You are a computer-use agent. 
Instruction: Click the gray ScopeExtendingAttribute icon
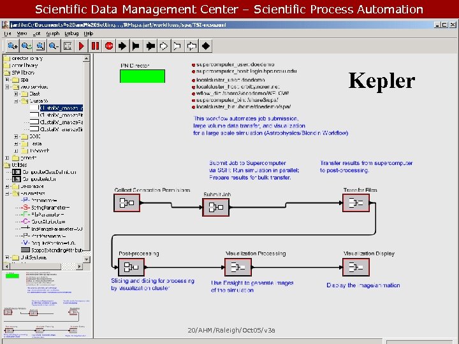click(25, 250)
